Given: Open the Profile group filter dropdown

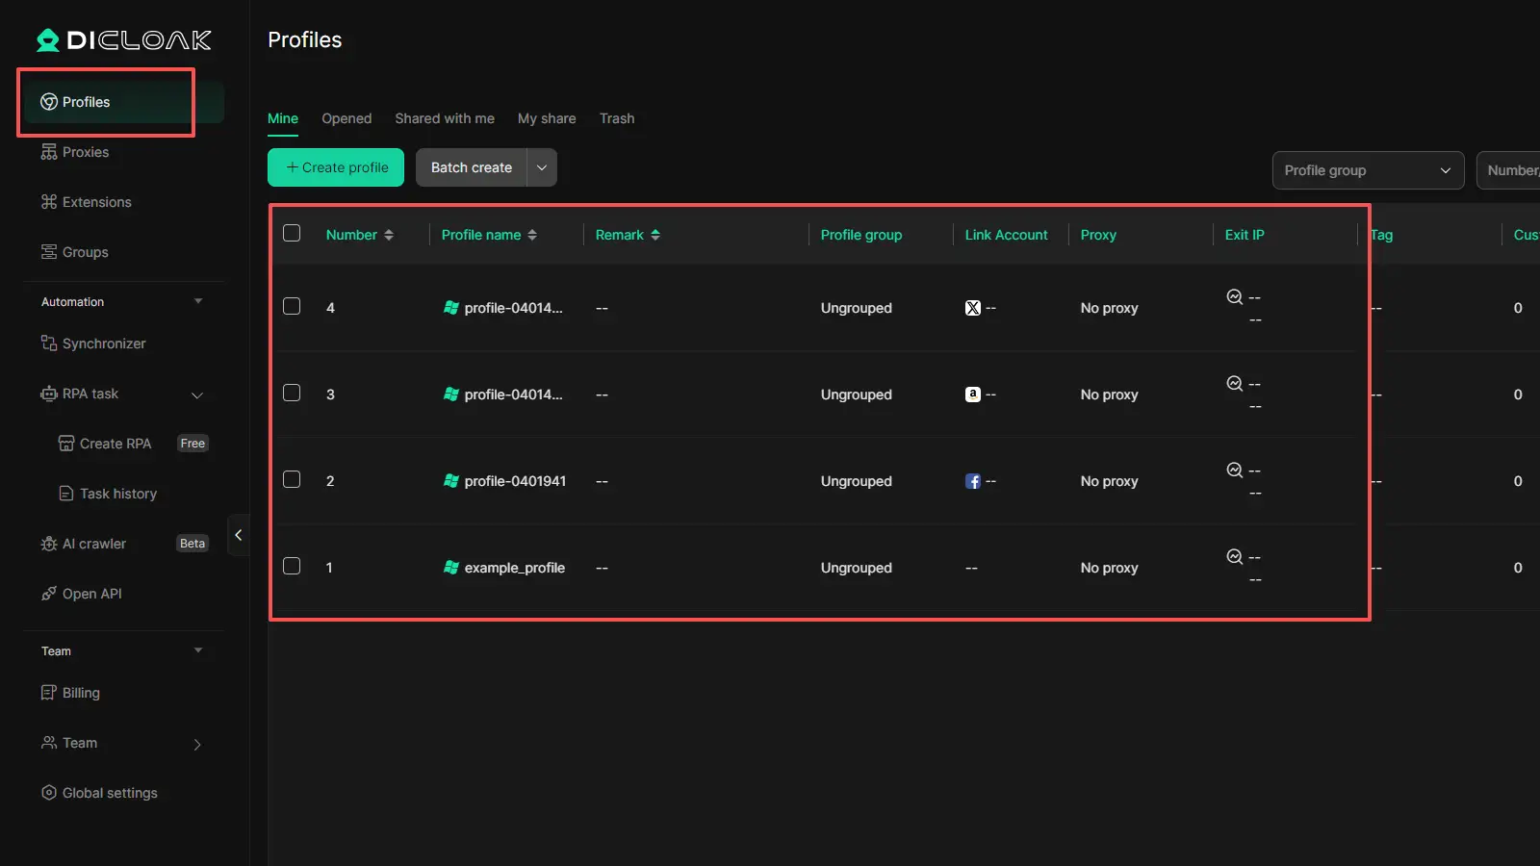Looking at the screenshot, I should pyautogui.click(x=1367, y=170).
